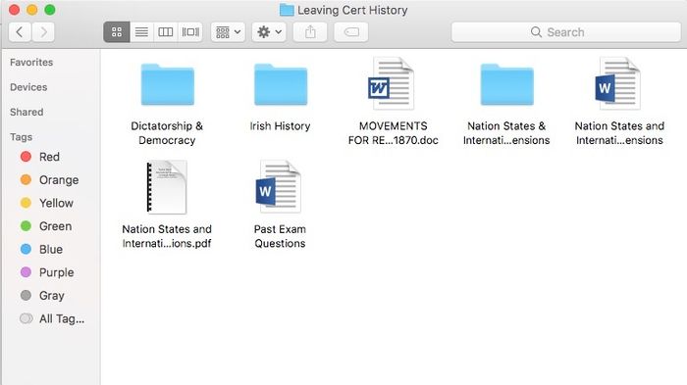Click the Irish History file name label
Image resolution: width=687 pixels, height=385 pixels.
(x=280, y=126)
